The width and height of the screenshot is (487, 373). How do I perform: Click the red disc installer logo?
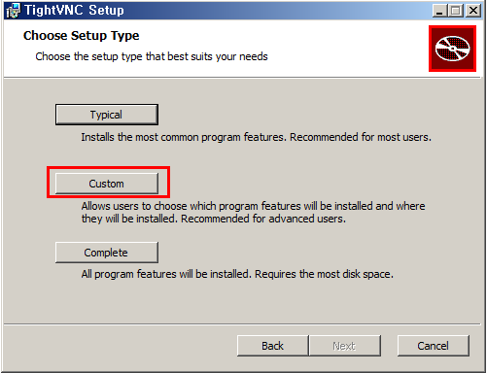pyautogui.click(x=452, y=49)
